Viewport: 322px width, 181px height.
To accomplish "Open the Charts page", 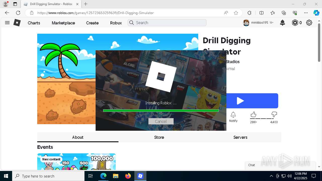I will tap(34, 23).
